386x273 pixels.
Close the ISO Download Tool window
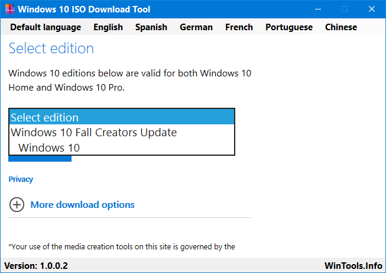coord(371,9)
